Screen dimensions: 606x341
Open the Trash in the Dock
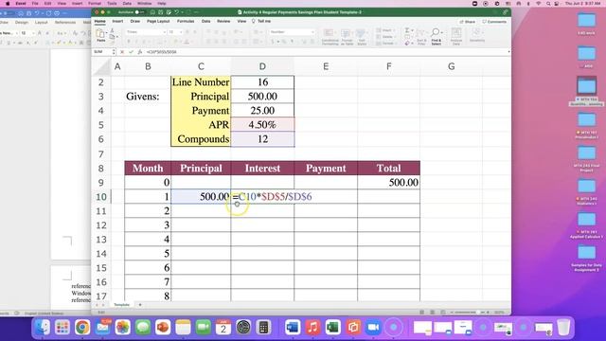click(x=563, y=328)
